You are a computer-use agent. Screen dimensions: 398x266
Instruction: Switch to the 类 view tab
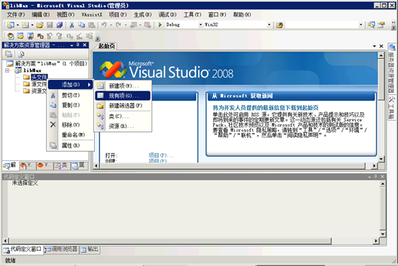point(61,165)
